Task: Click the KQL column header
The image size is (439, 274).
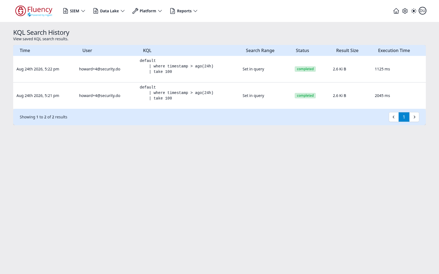Action: (147, 50)
